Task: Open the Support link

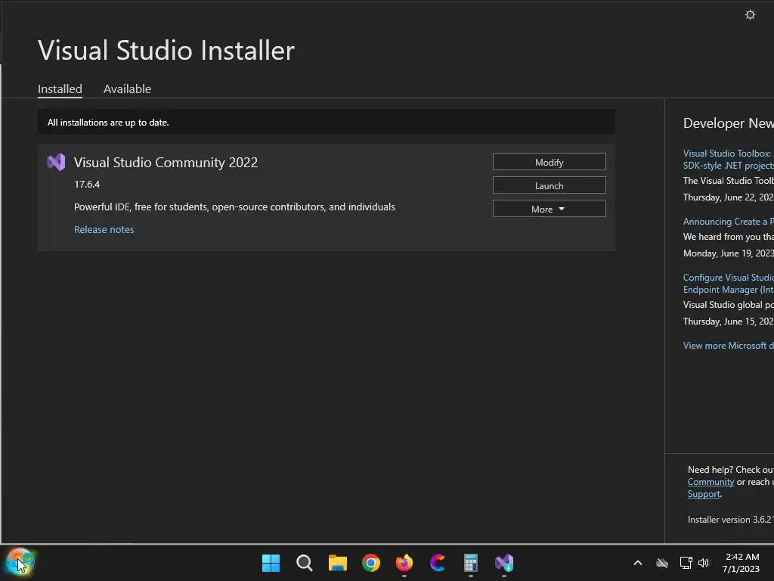Action: tap(704, 494)
